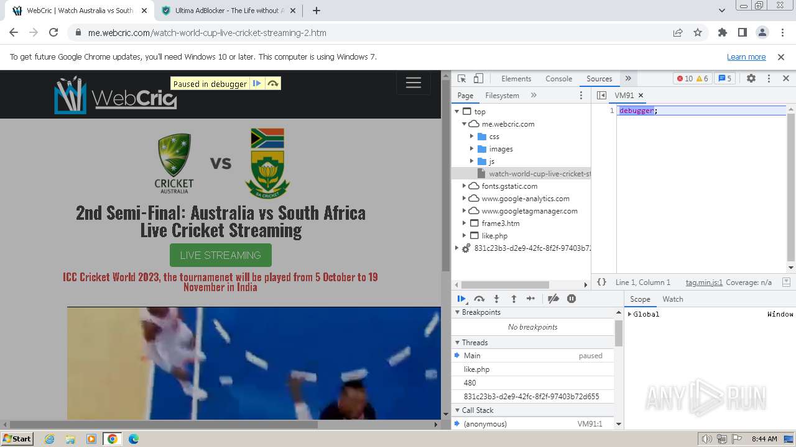Select the 480 thread

(x=533, y=383)
